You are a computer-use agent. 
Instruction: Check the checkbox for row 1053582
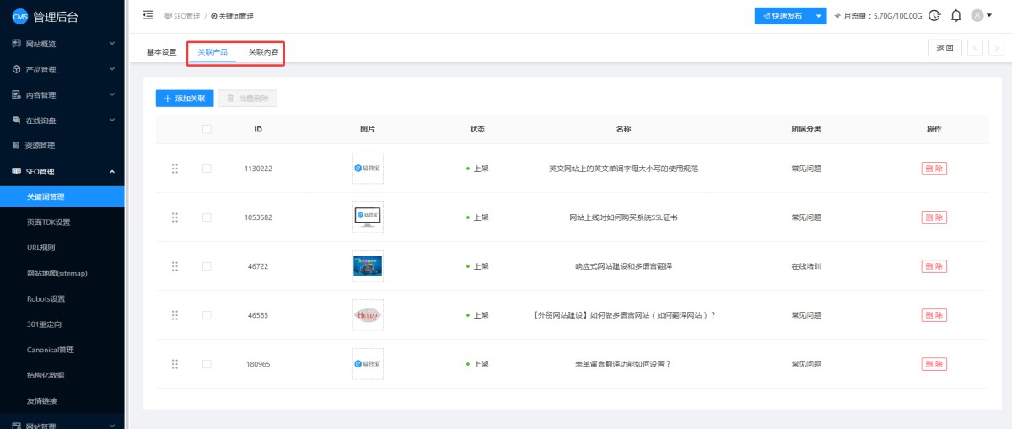pyautogui.click(x=207, y=217)
